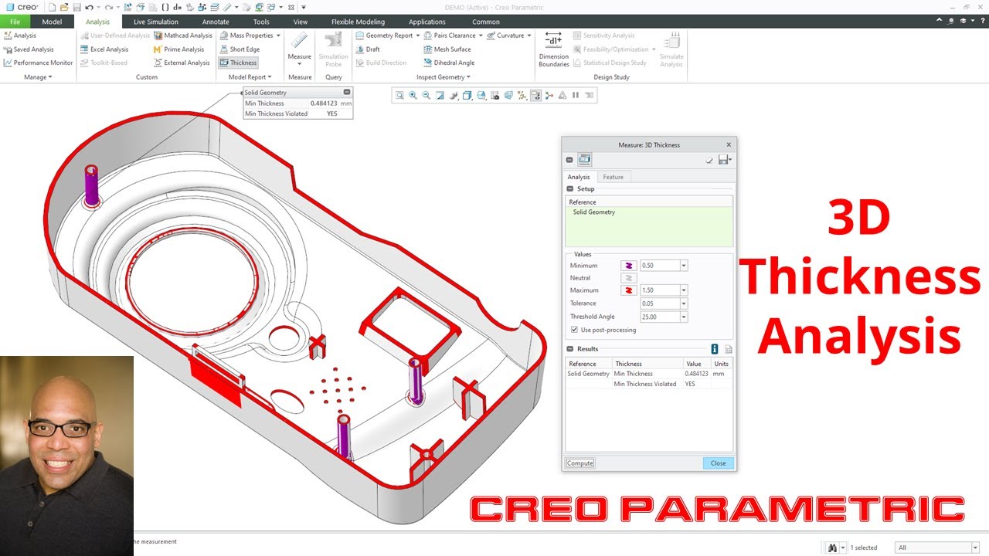Image resolution: width=989 pixels, height=556 pixels.
Task: Toggle the Use post-processing checkbox
Action: point(574,330)
